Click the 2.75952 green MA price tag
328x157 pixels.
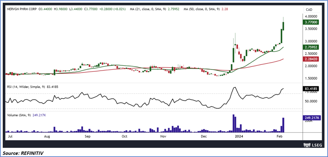311,47
